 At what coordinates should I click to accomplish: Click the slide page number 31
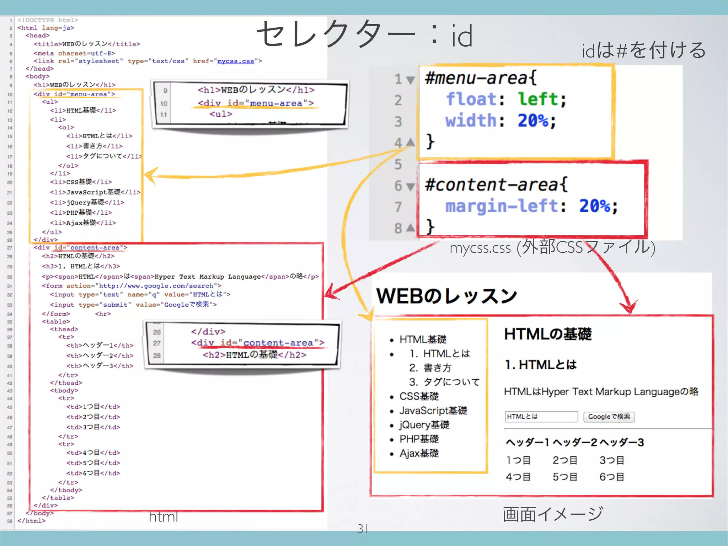363,529
